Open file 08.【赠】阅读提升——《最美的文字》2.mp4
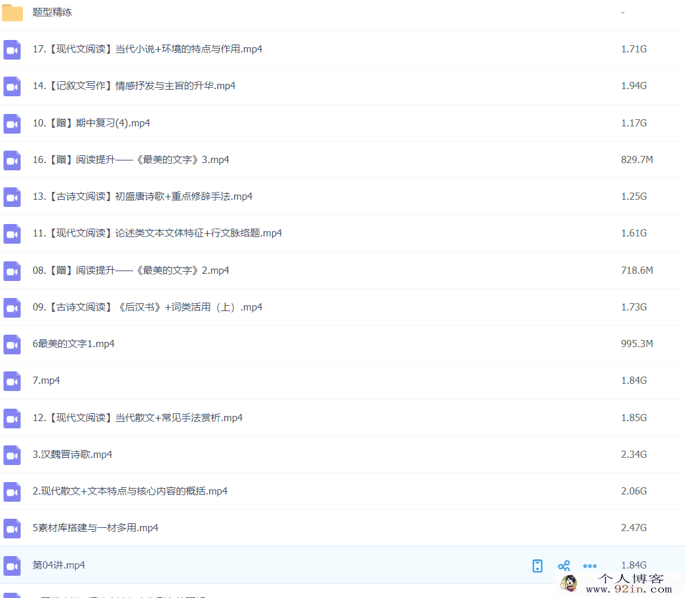This screenshot has height=598, width=685. 131,271
